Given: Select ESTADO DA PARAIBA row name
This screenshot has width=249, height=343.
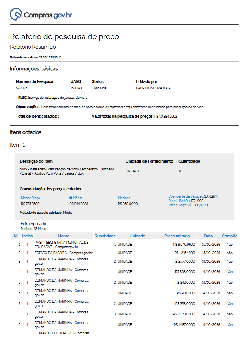Looking at the screenshot, I should point(63,253).
